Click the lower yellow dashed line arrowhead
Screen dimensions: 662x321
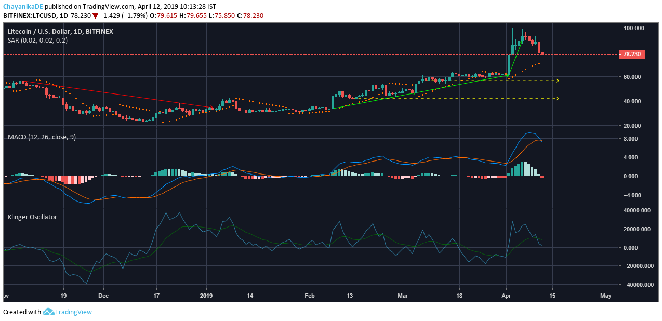pyautogui.click(x=558, y=98)
